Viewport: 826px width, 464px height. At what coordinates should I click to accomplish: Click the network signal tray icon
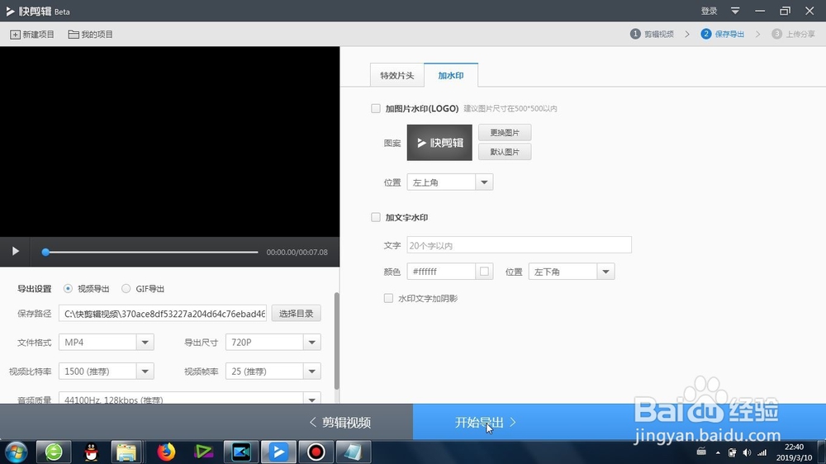tap(762, 452)
